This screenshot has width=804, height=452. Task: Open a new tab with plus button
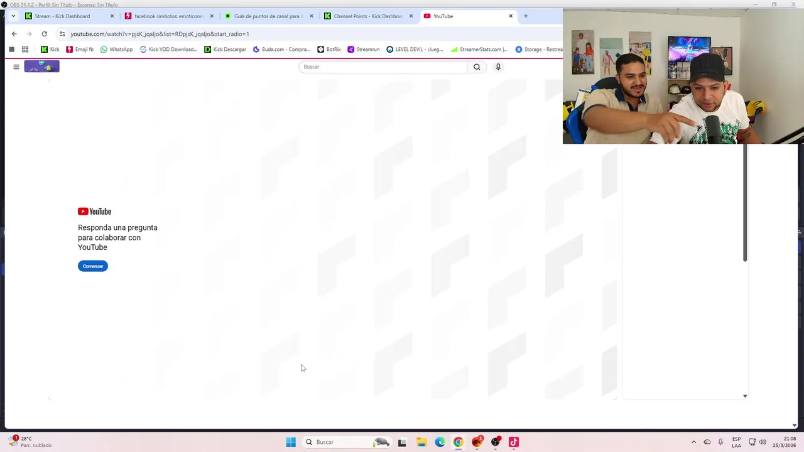point(526,16)
